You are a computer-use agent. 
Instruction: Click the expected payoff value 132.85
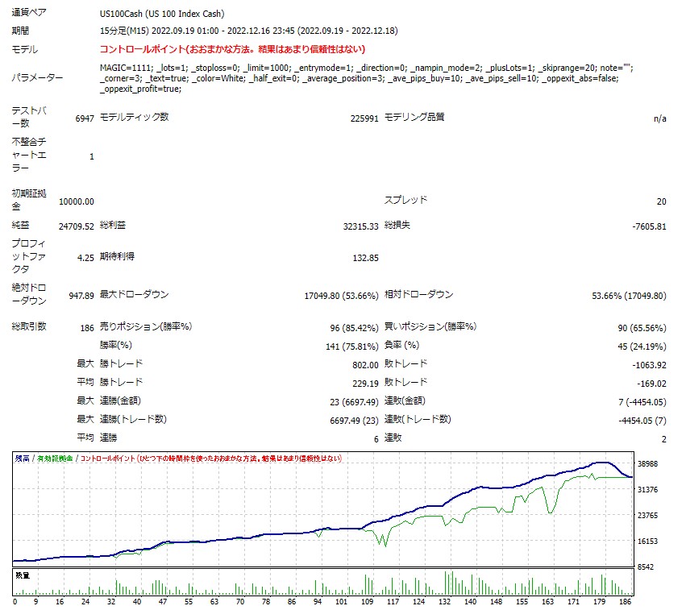point(365,258)
